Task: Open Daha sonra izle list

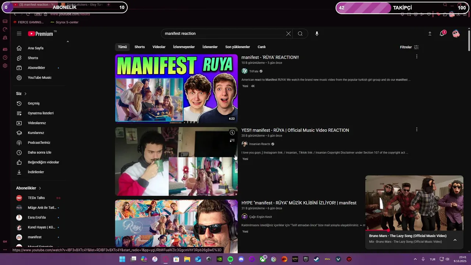Action: click(x=39, y=152)
